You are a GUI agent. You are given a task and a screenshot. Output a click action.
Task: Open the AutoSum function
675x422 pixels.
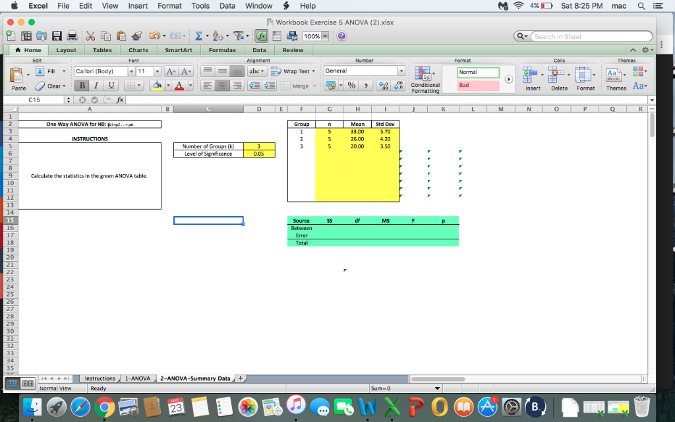[x=199, y=36]
